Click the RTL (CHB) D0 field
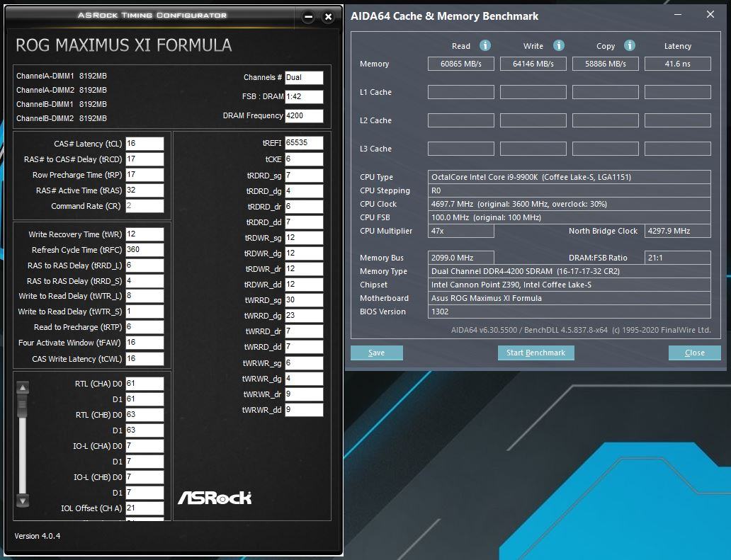This screenshot has height=560, width=731. 144,415
